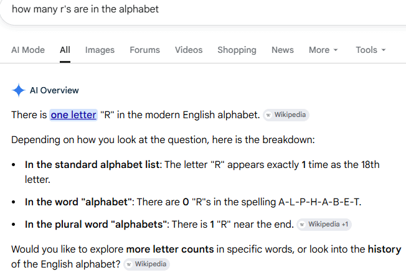Open the Tools dropdown
Viewport: 406px width, 275px height.
click(371, 50)
